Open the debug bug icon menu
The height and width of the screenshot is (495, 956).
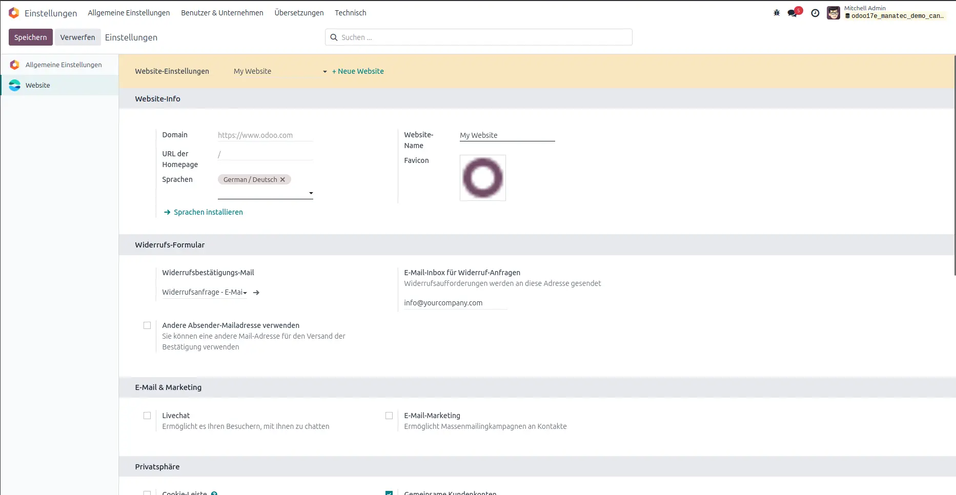coord(777,13)
